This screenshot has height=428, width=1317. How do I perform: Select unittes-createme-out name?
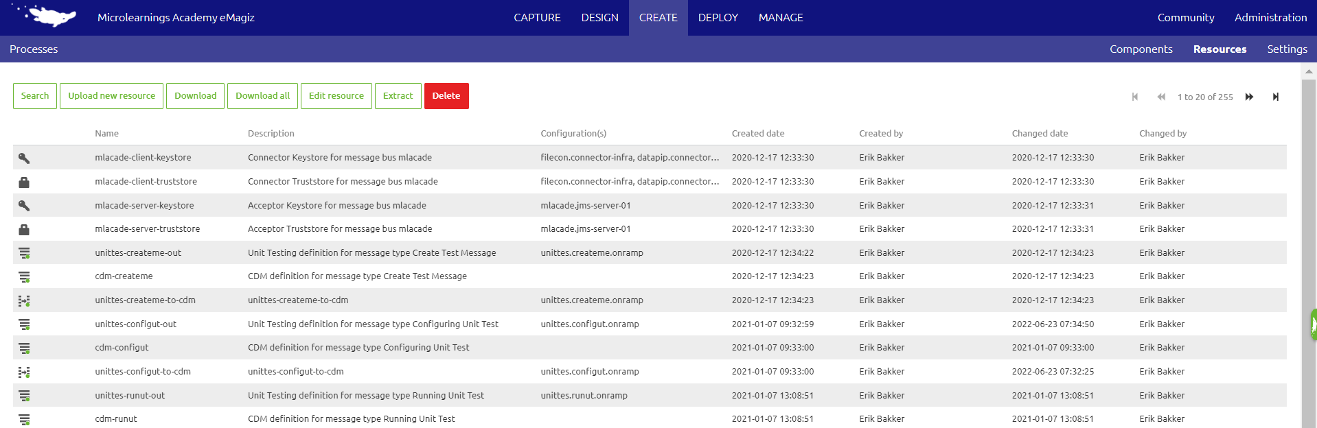pos(138,253)
